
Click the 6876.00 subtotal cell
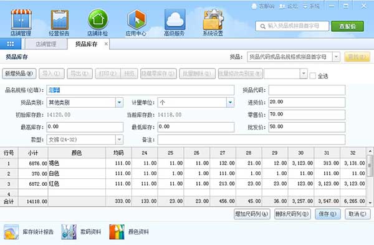33,163
